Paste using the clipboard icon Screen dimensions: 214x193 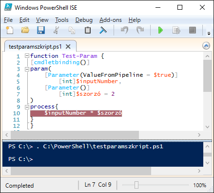point(88,30)
